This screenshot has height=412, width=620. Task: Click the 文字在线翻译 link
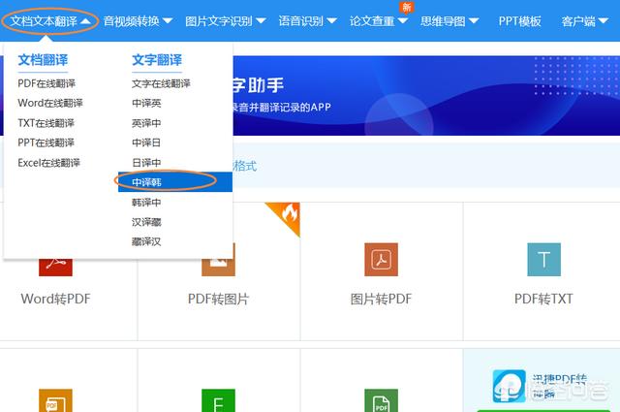click(x=162, y=83)
